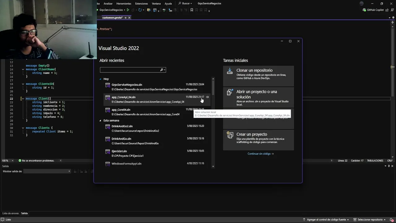This screenshot has width=396, height=223.
Task: Open Agregar al control de código fuente
Action: point(326,219)
